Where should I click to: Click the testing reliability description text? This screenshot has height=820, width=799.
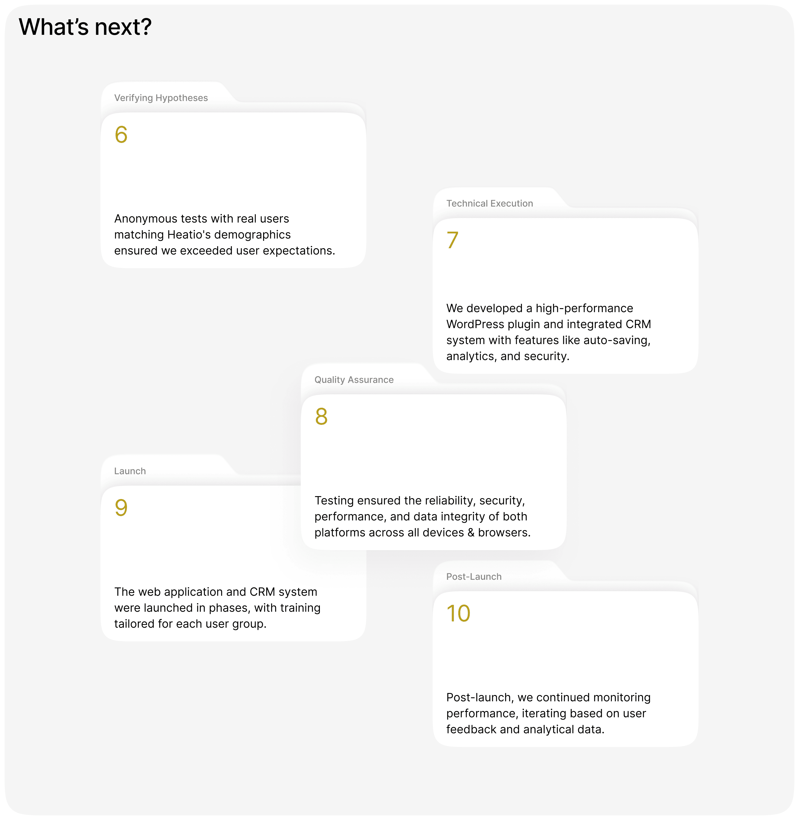pyautogui.click(x=422, y=517)
